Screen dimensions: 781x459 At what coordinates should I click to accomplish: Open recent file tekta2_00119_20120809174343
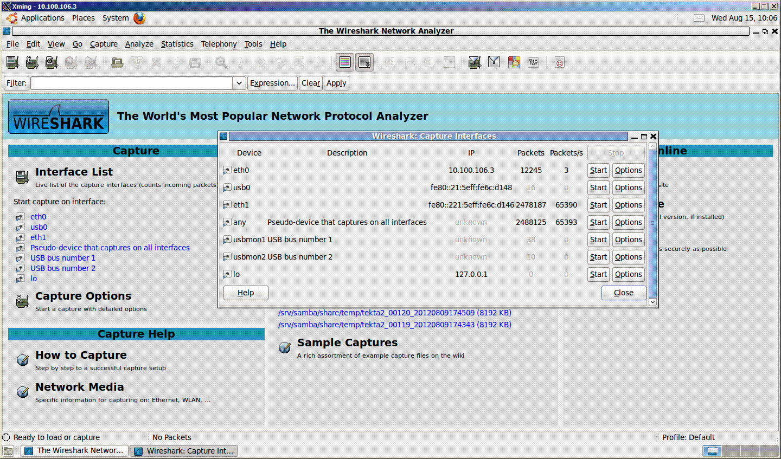395,325
